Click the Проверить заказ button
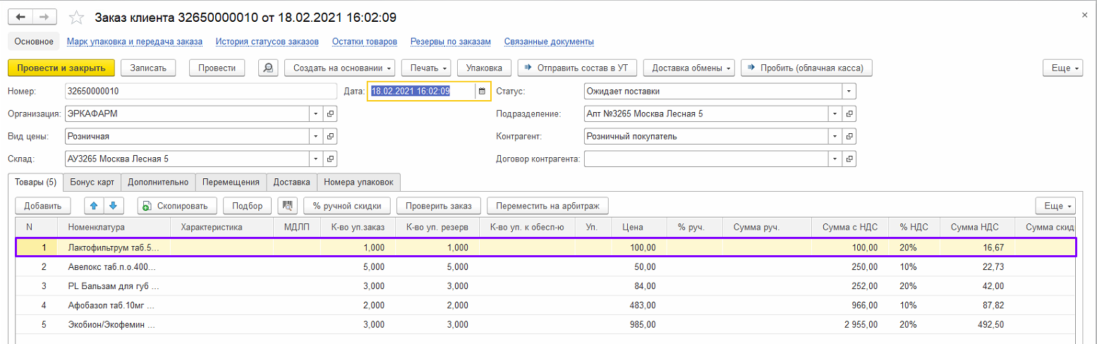1097x344 pixels. pyautogui.click(x=439, y=206)
